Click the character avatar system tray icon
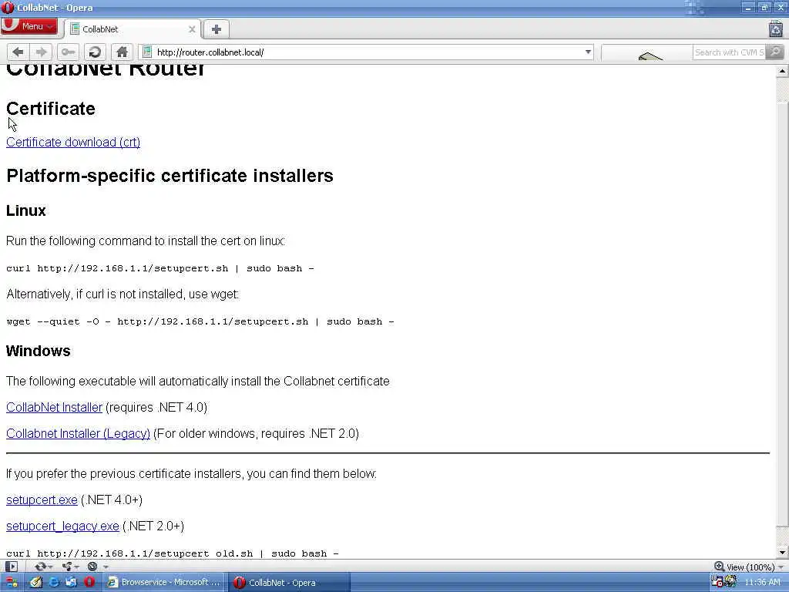Viewport: 789px width, 592px height. (x=730, y=582)
